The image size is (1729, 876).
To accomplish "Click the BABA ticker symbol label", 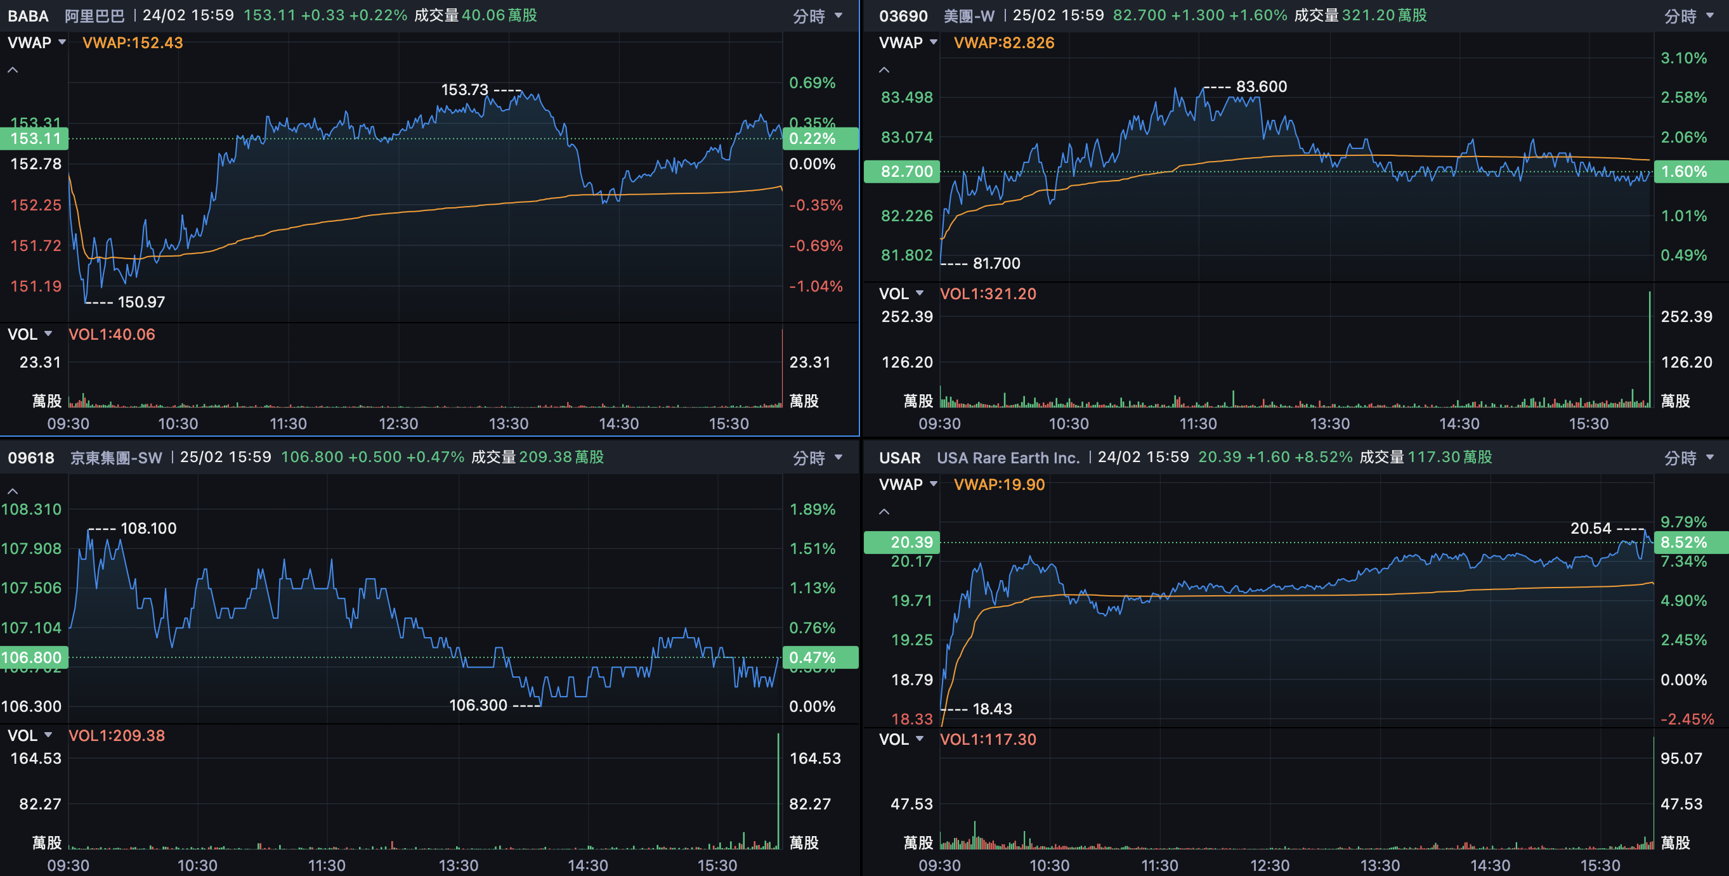I will coord(28,15).
